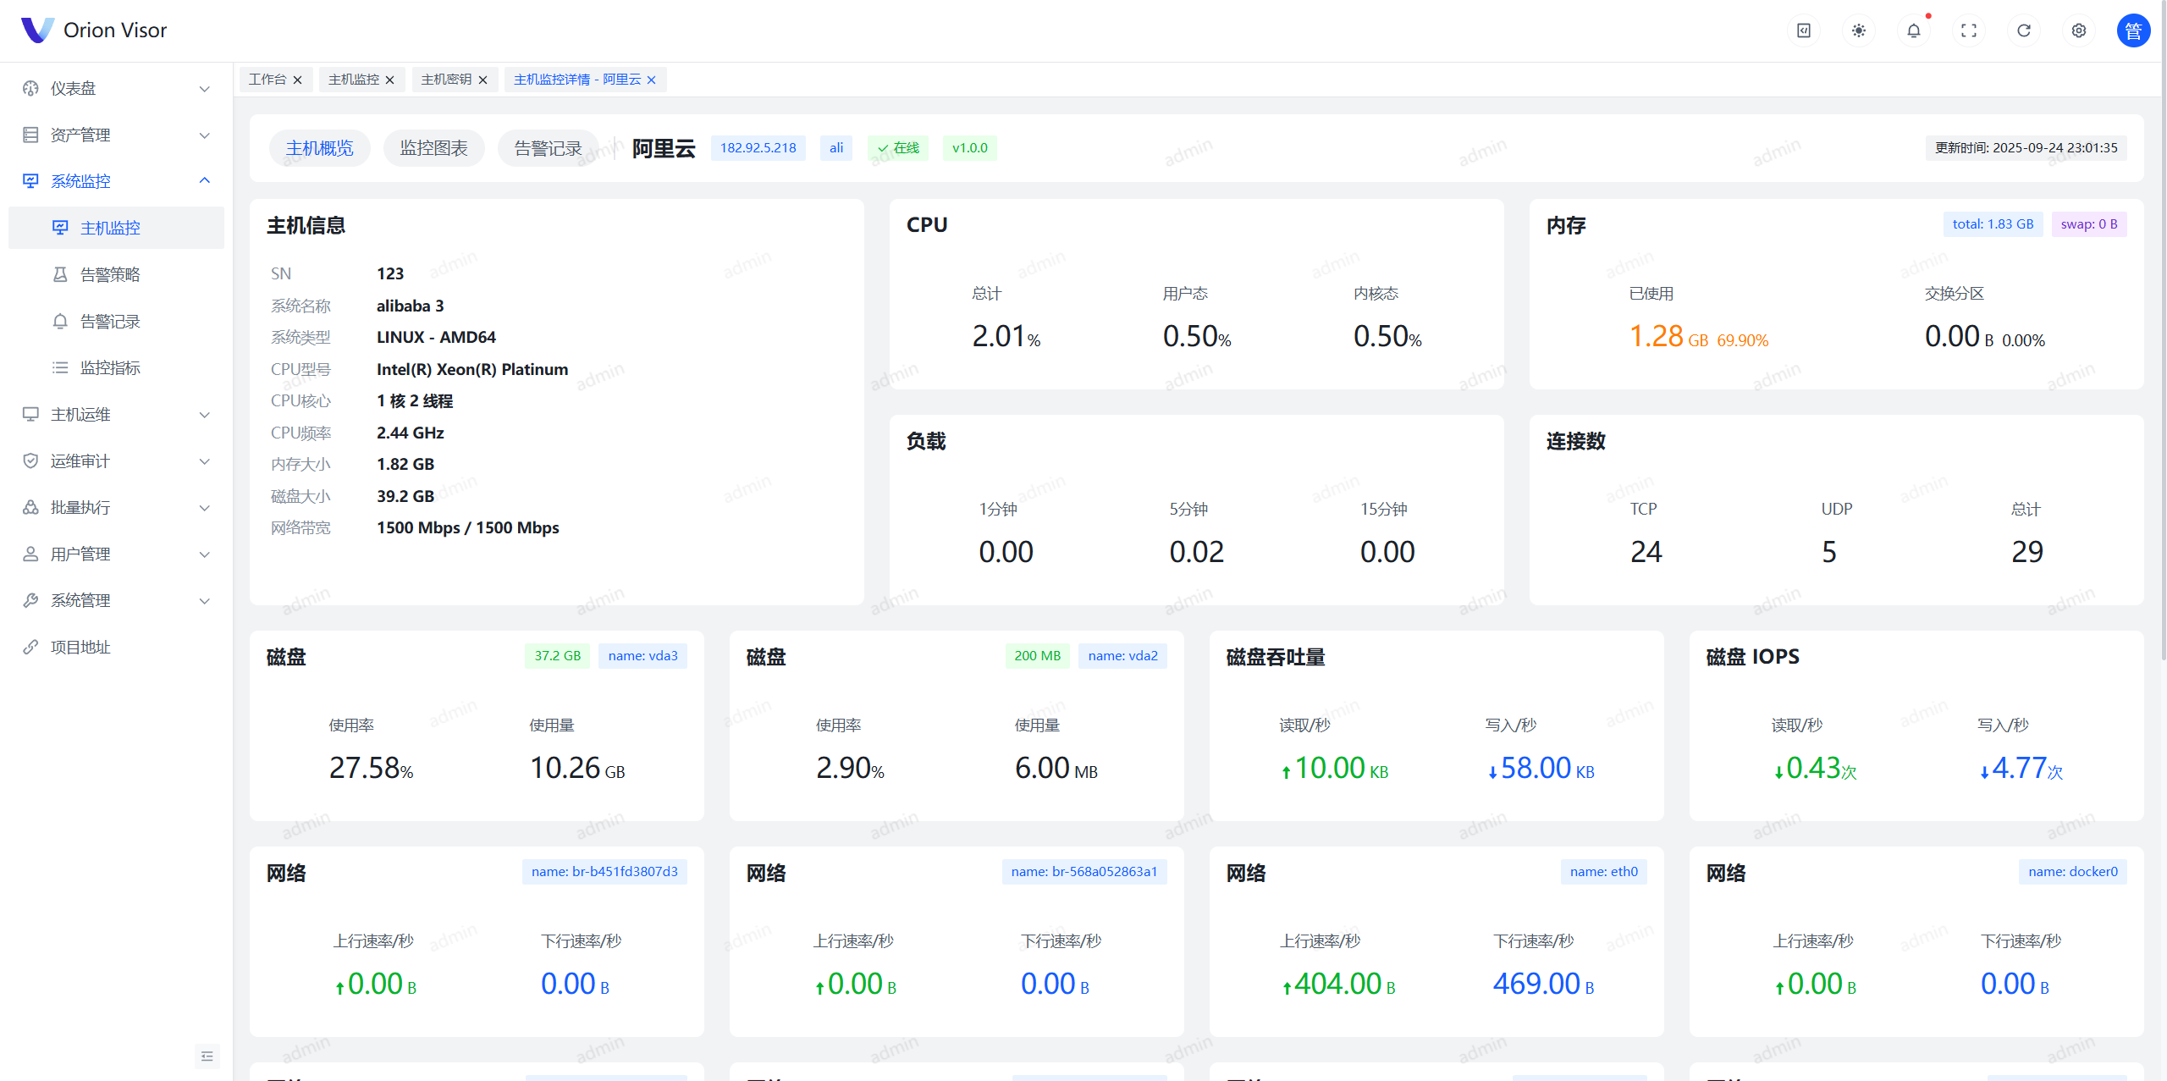This screenshot has width=2167, height=1081.
Task: Close the 工作台 tab
Action: click(x=297, y=80)
